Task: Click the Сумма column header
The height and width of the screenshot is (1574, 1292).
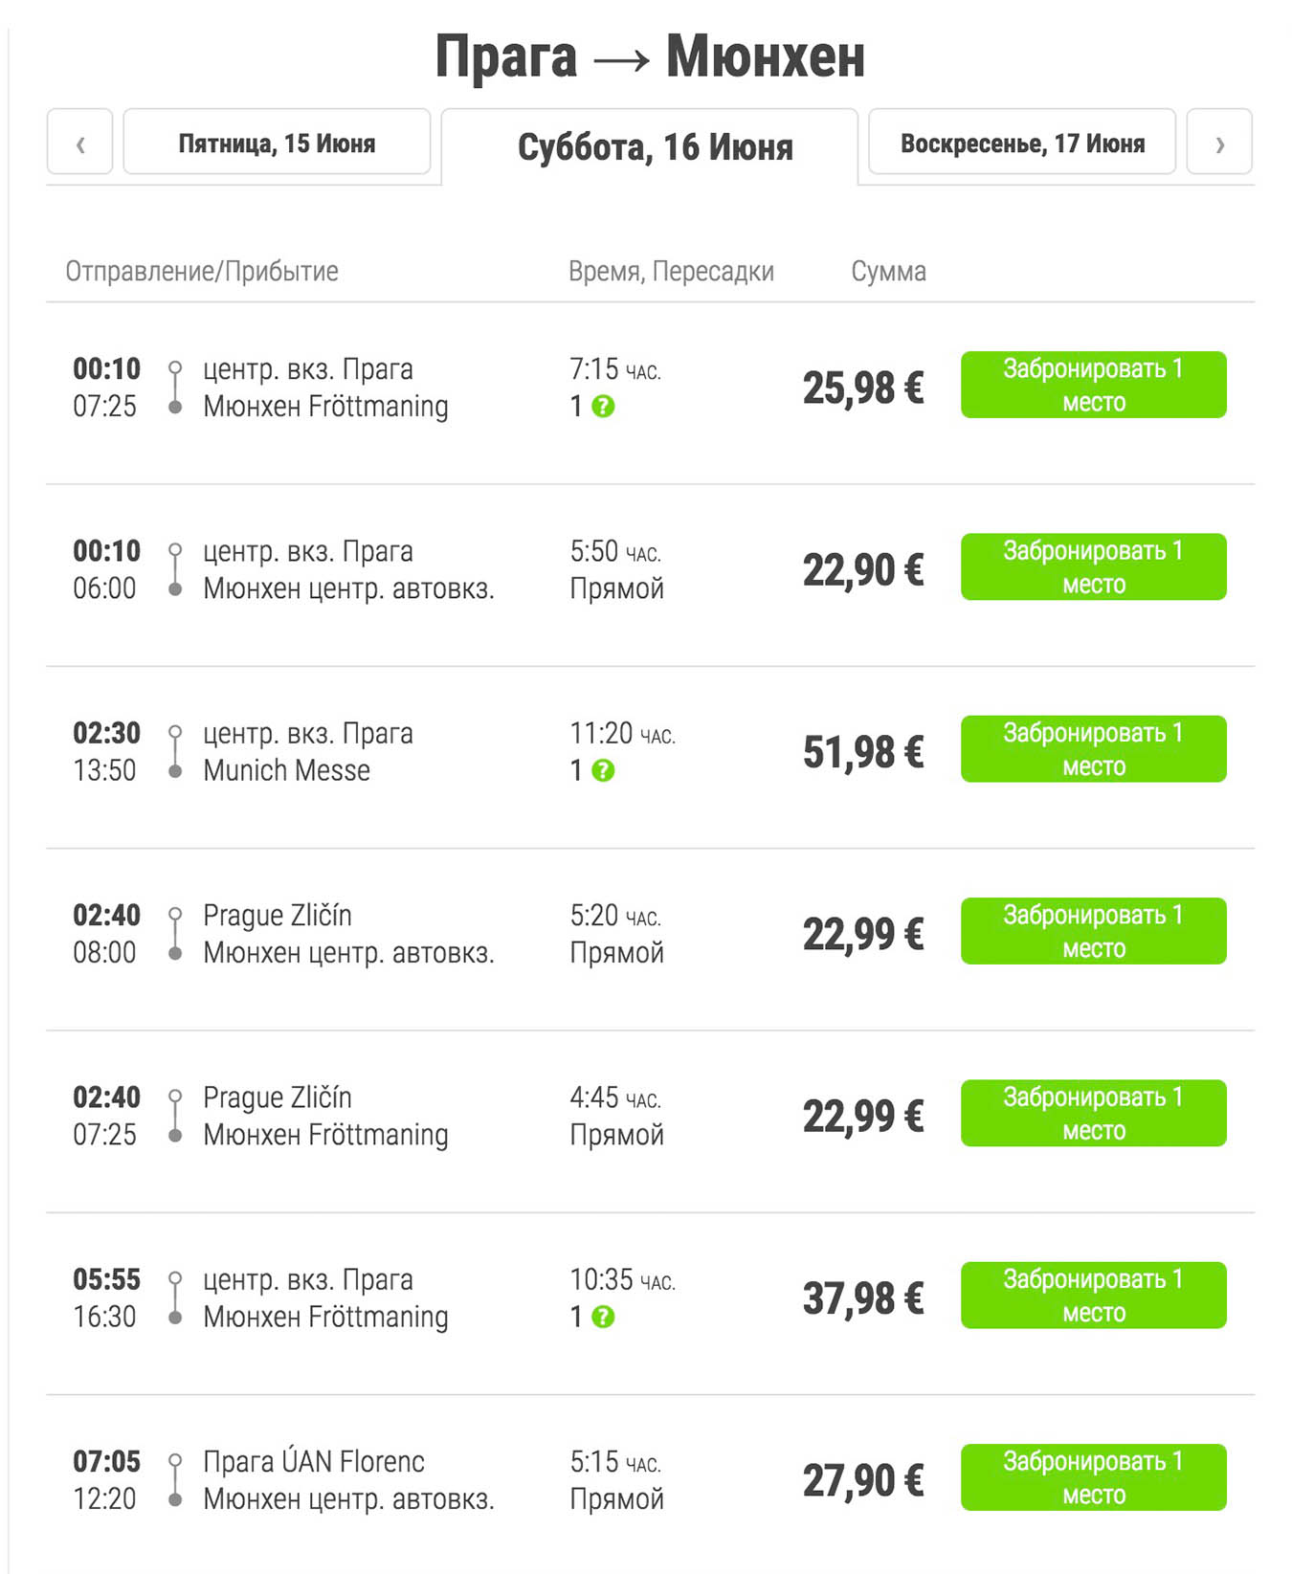Action: point(888,272)
